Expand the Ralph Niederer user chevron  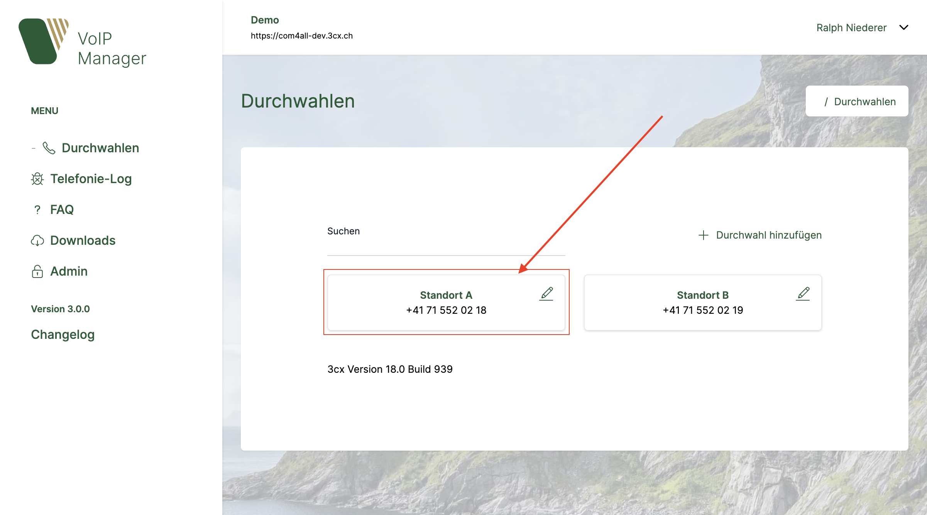click(903, 28)
